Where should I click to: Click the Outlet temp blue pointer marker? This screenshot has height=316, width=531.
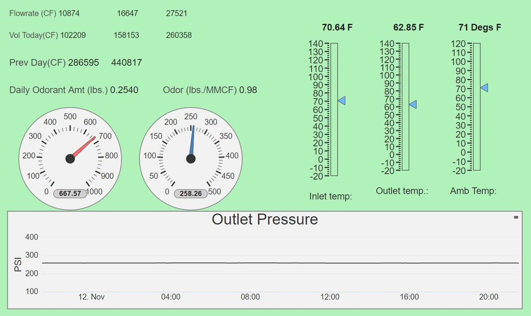(413, 104)
